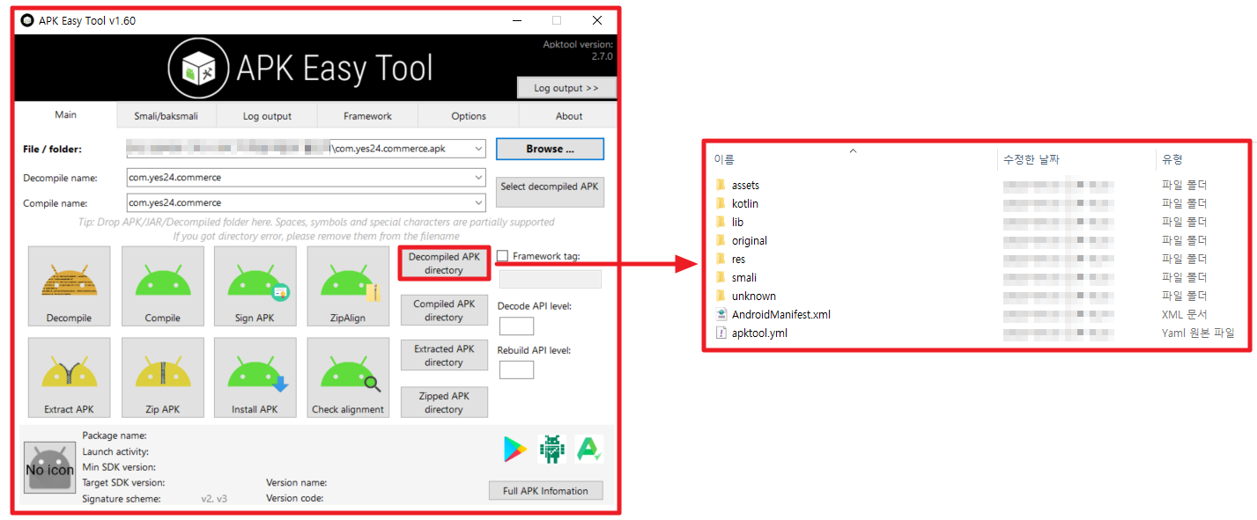Click the Full APK Infomation button
The width and height of the screenshot is (1257, 520).
(545, 491)
